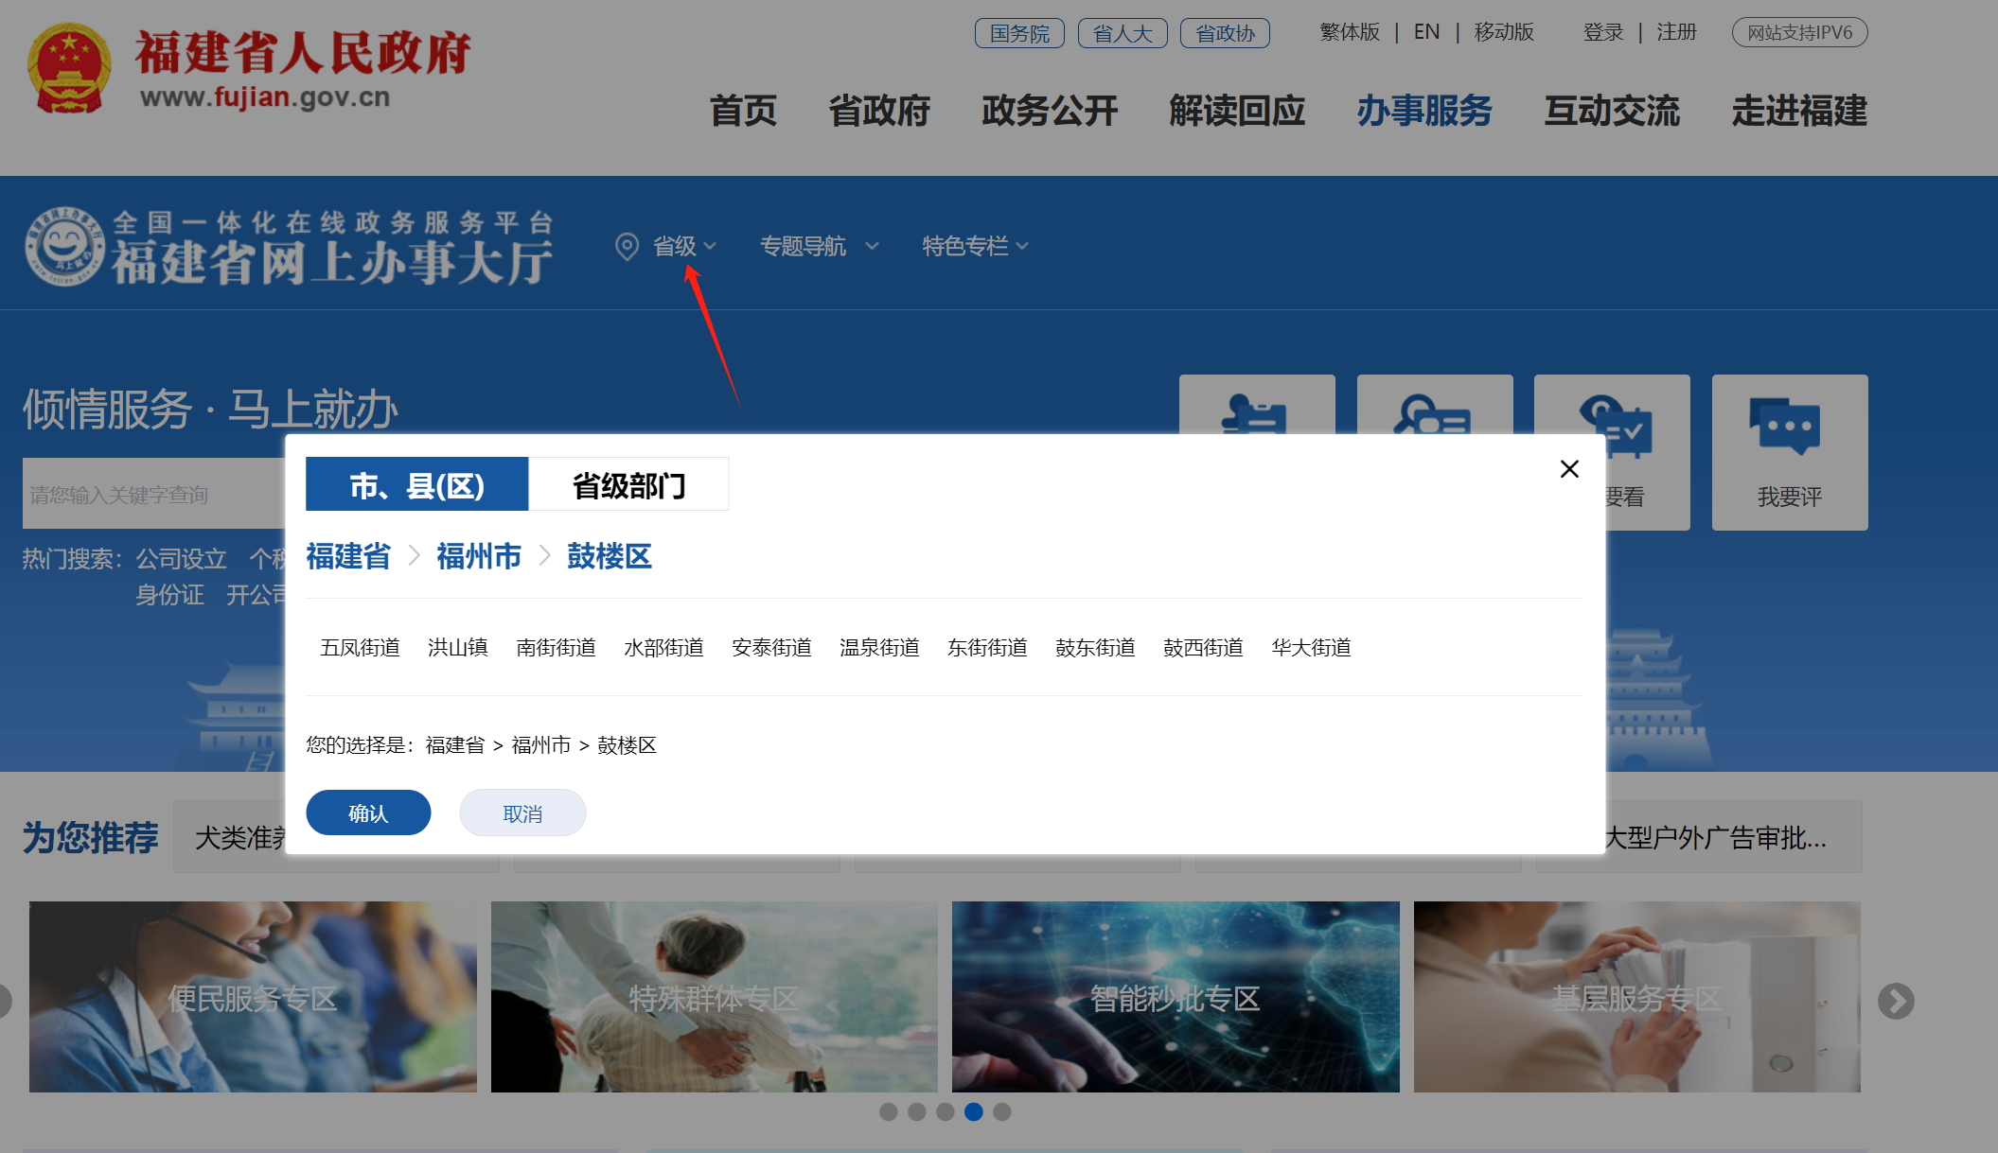The height and width of the screenshot is (1153, 1998).
Task: Click the location pin icon beside 省级
Action: (626, 247)
